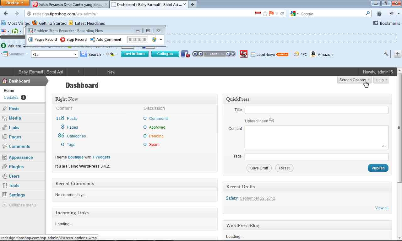Click the Upload/Insert media icon in QuickPress

(272, 120)
